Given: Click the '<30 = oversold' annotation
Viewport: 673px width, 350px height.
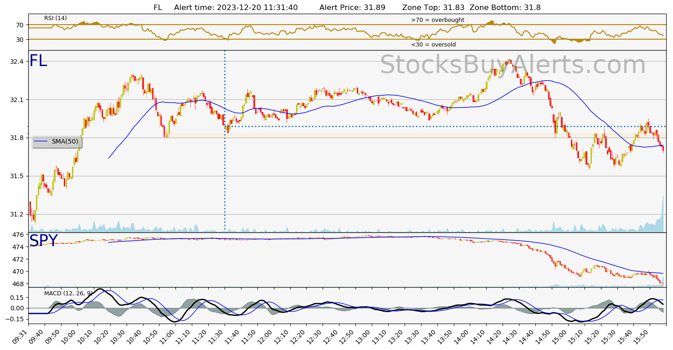Looking at the screenshot, I should pos(433,45).
